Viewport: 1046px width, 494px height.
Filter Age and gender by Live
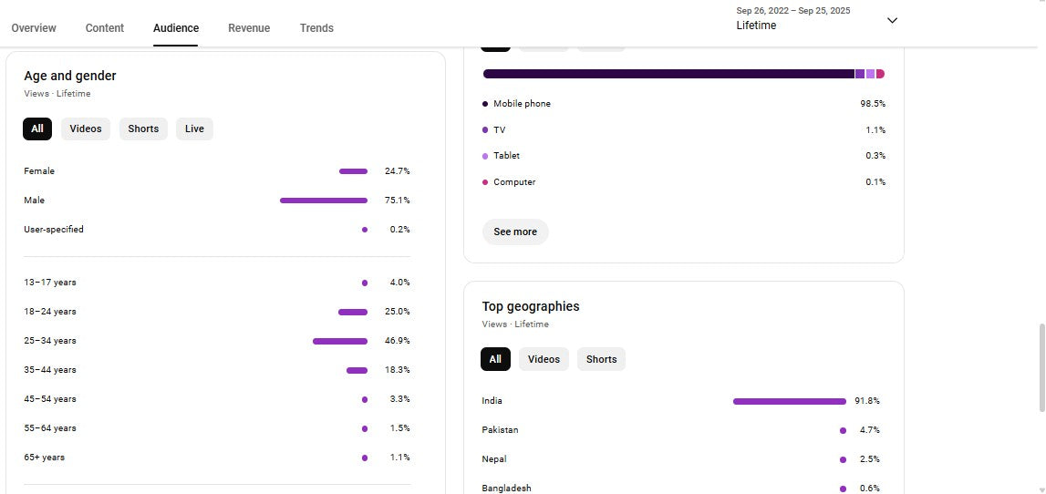194,129
